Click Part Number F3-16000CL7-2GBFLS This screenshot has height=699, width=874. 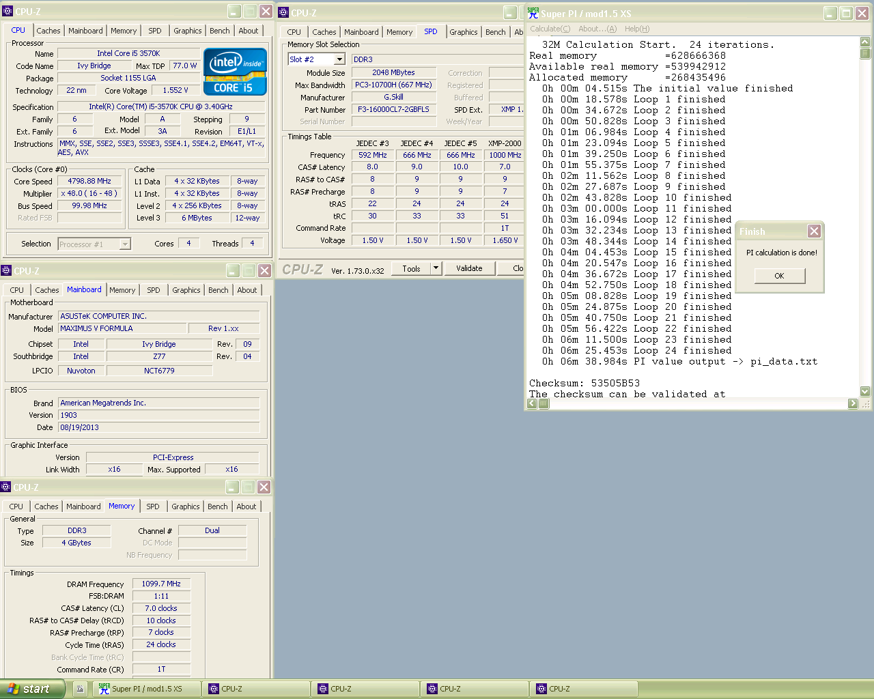(x=394, y=109)
